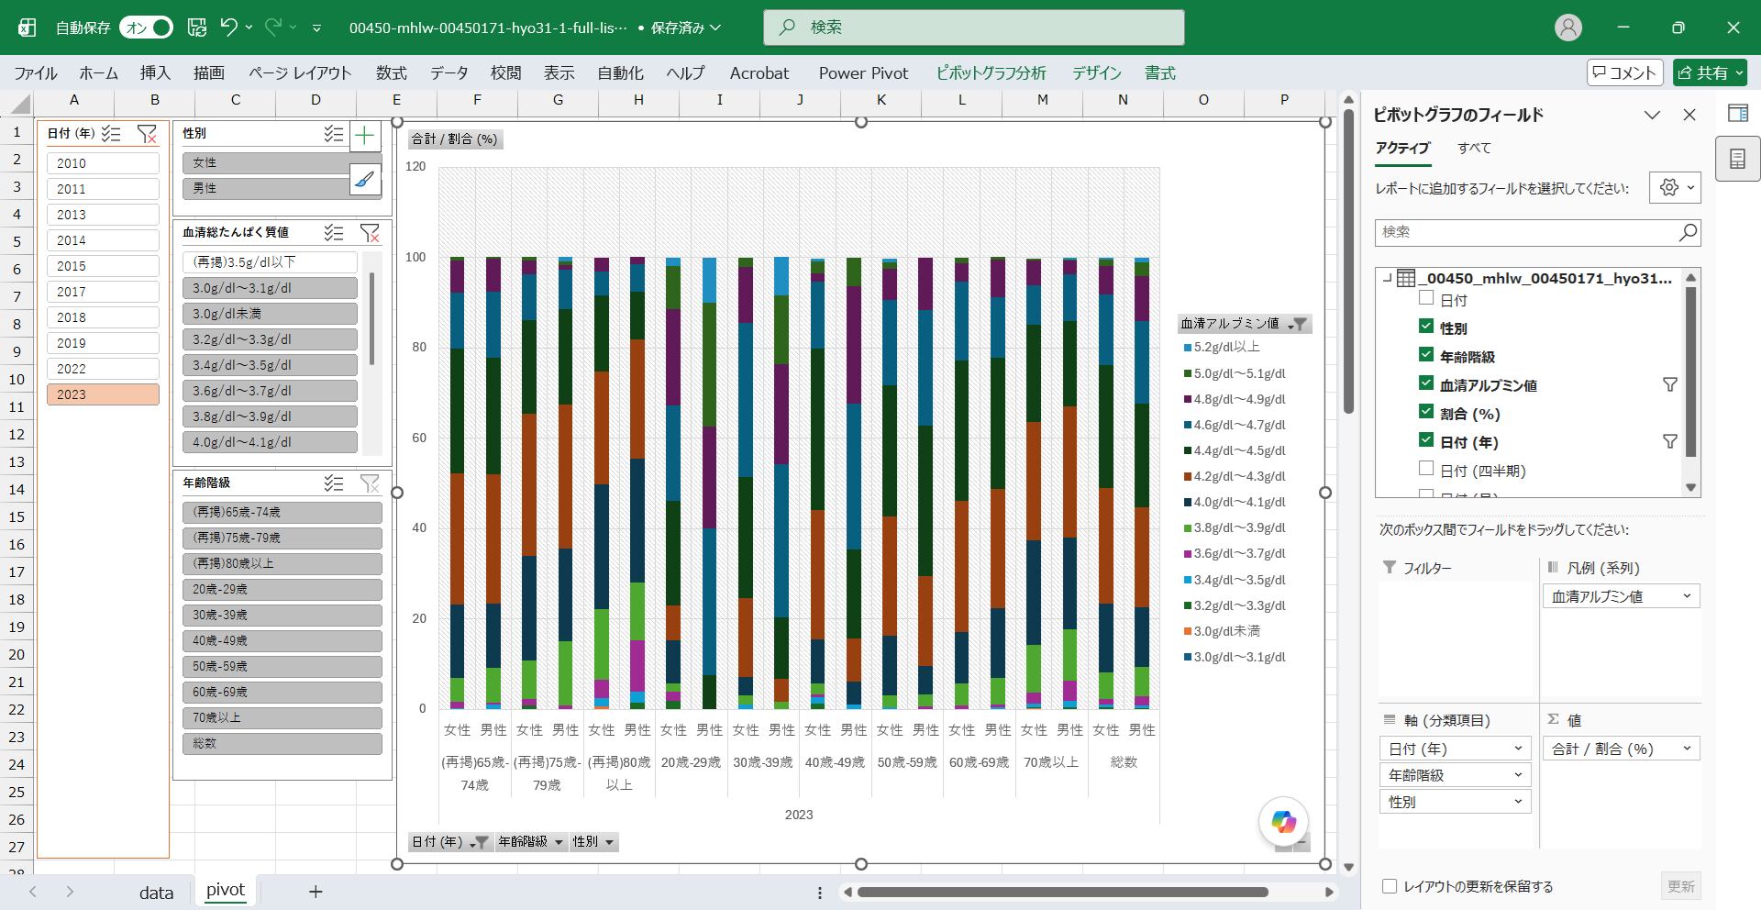Open the デザイン ribbon tab

(1097, 73)
